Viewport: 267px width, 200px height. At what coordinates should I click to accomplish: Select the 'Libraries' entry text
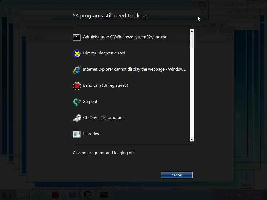[x=91, y=134]
